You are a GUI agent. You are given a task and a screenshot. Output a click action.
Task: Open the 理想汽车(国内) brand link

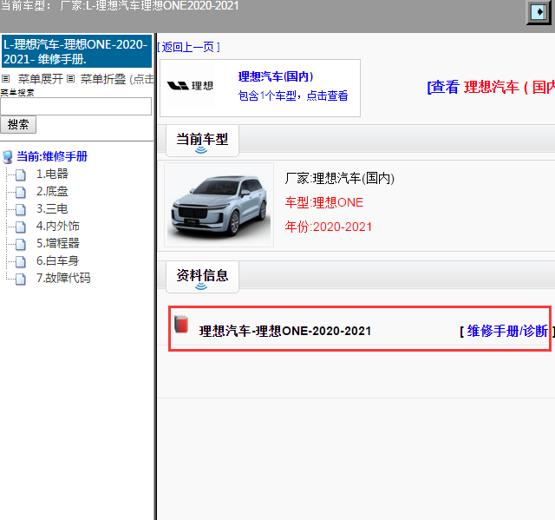coord(276,76)
